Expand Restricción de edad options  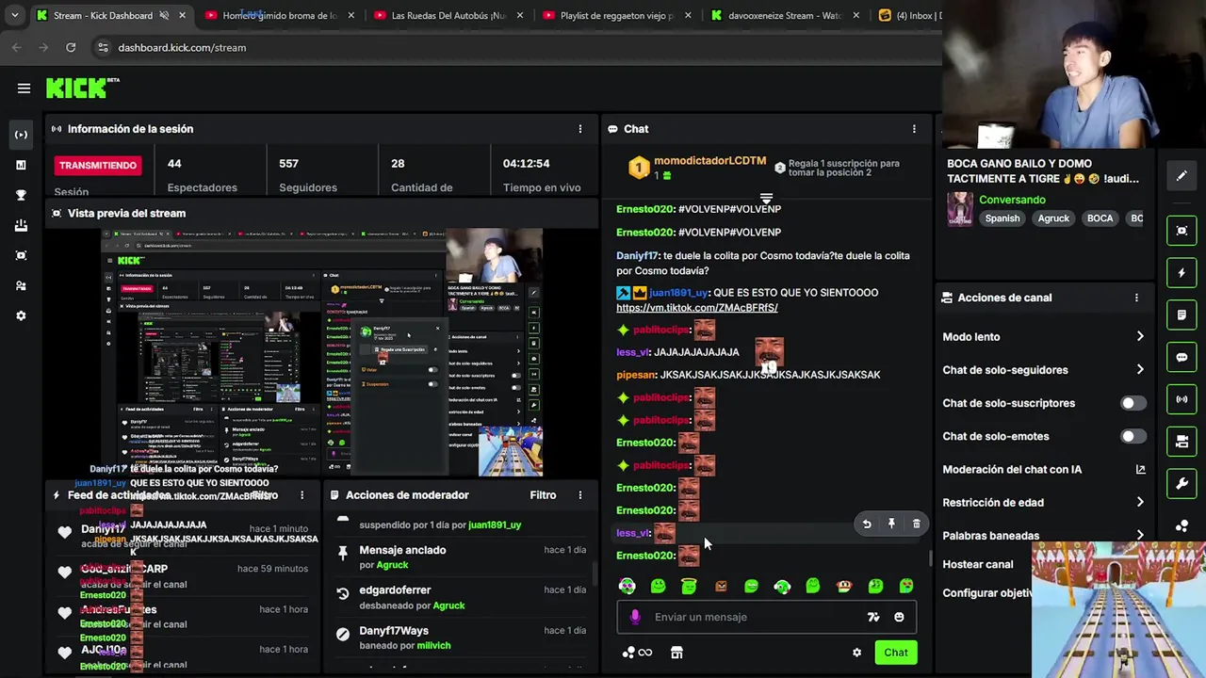tap(1140, 502)
